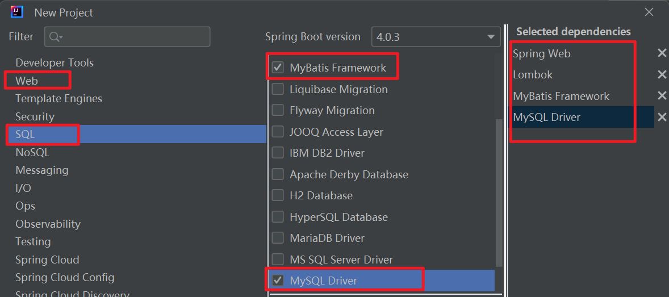Select Spring Cloud category
669x297 pixels.
click(47, 260)
